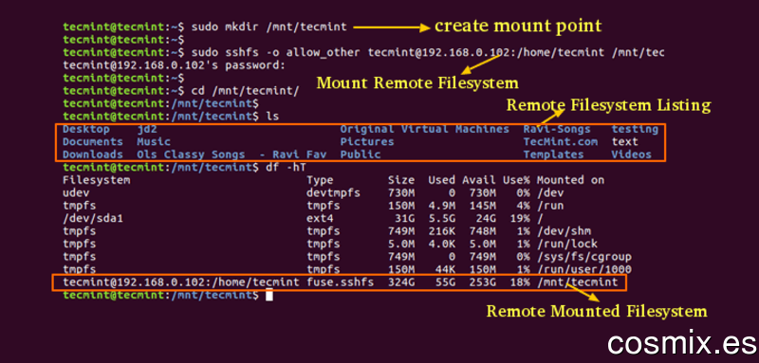Click the 'devtmpfs' type value
The width and height of the screenshot is (759, 363).
334,192
